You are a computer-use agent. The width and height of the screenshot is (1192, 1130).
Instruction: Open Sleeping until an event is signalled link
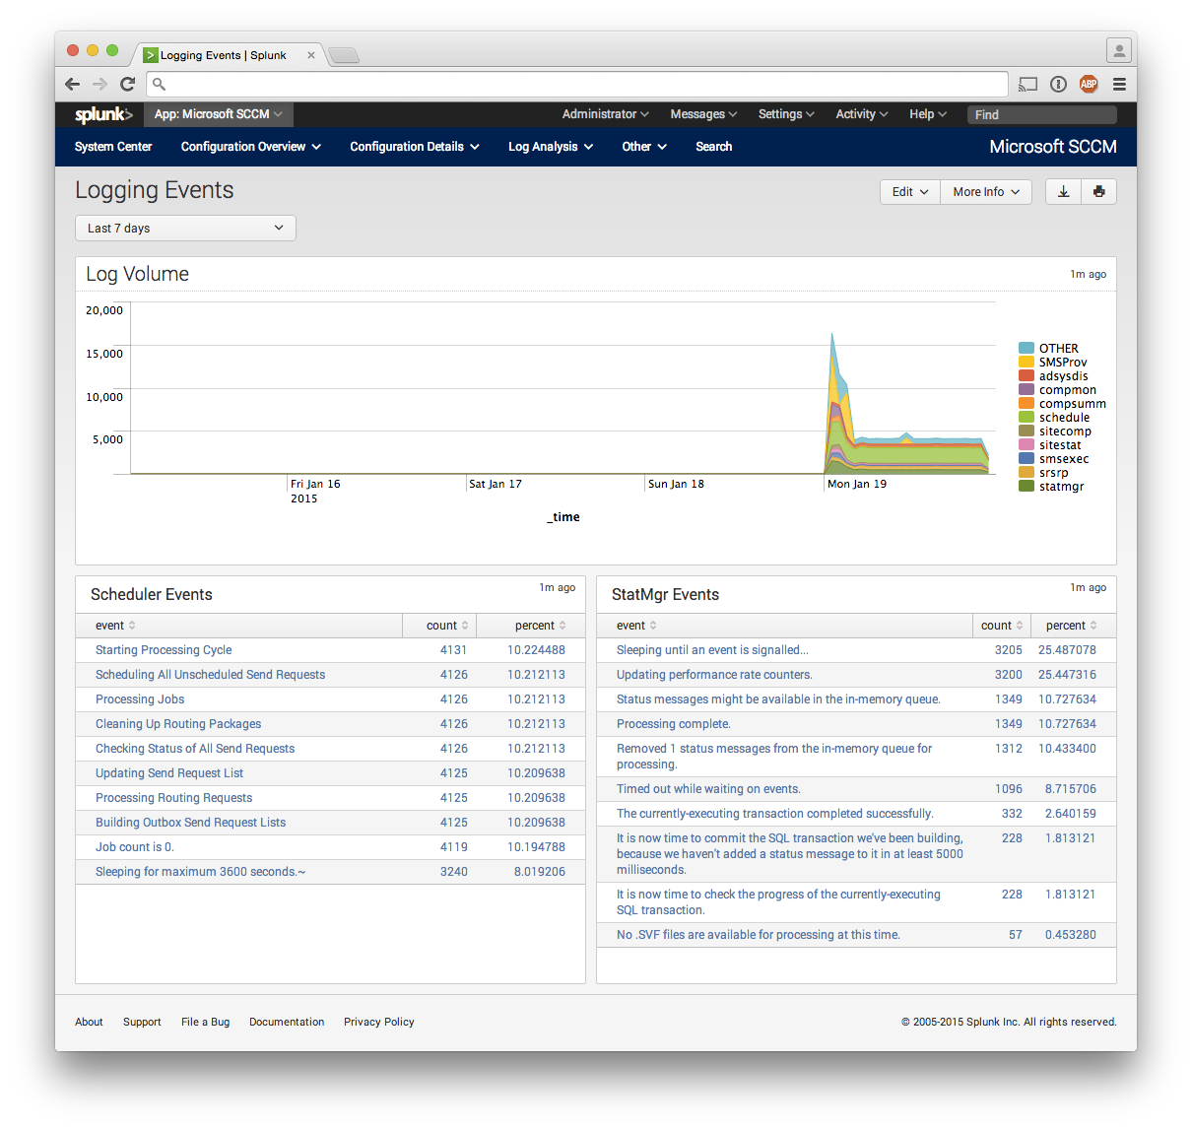pos(712,650)
